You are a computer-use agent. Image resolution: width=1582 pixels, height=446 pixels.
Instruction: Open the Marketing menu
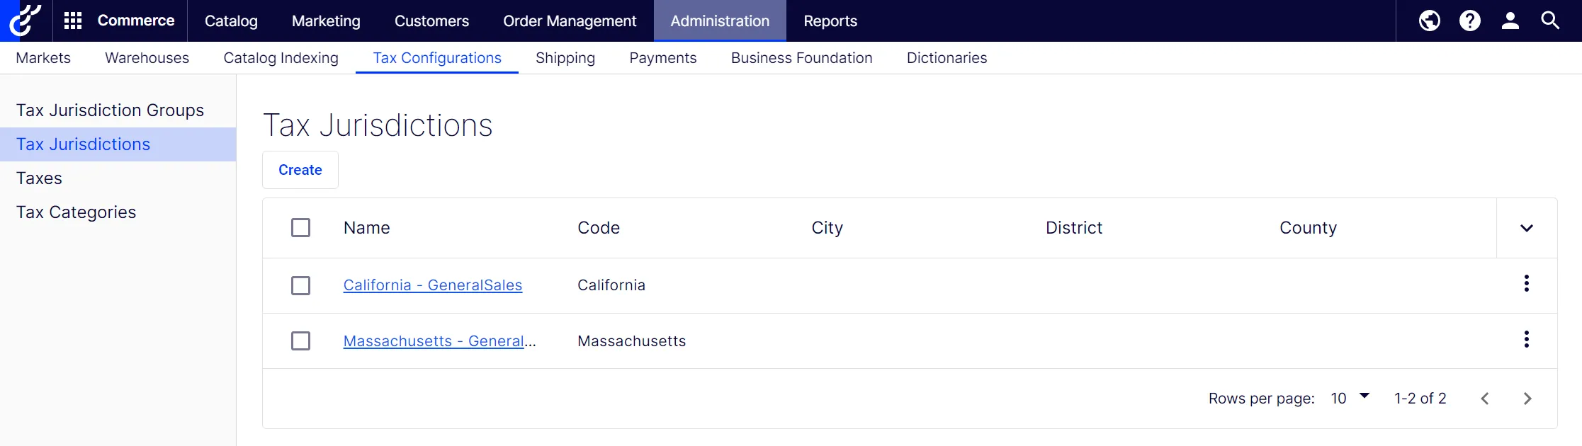click(326, 21)
